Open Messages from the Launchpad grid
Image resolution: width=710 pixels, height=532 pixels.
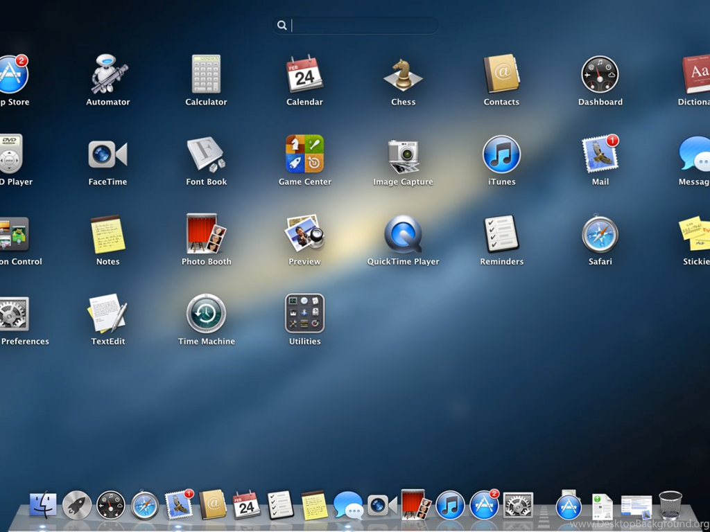coord(694,154)
